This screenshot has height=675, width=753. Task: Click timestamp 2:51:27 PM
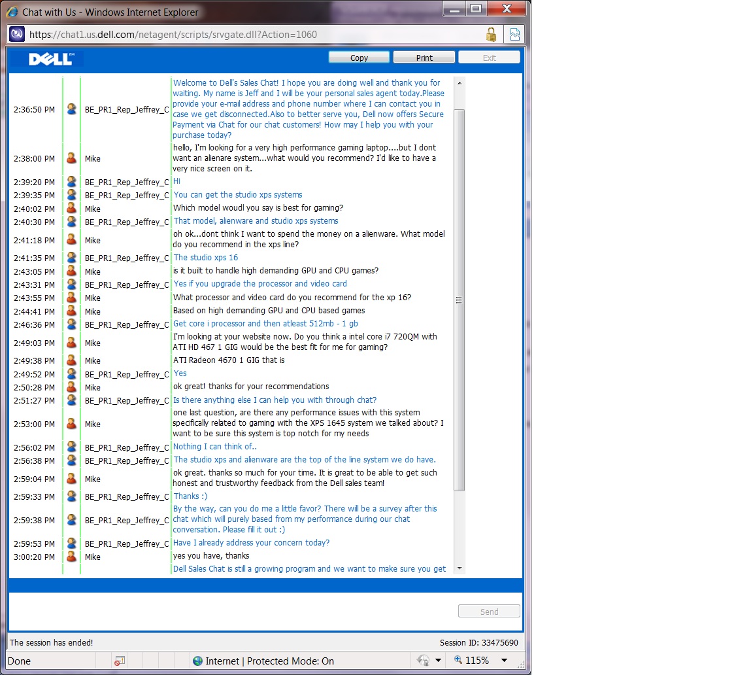34,401
